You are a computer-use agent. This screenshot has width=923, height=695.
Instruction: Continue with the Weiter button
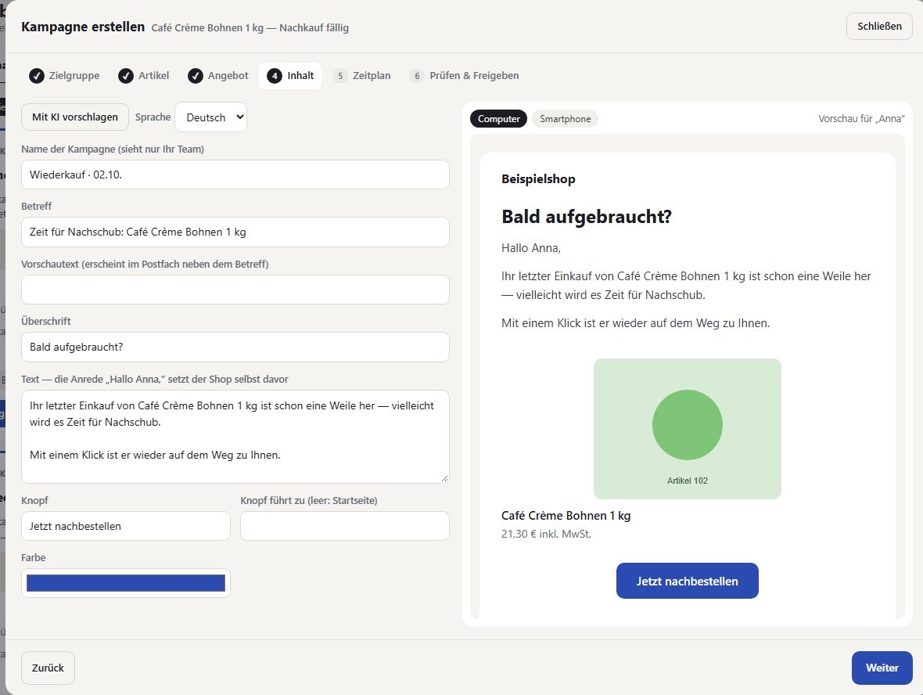tap(882, 668)
